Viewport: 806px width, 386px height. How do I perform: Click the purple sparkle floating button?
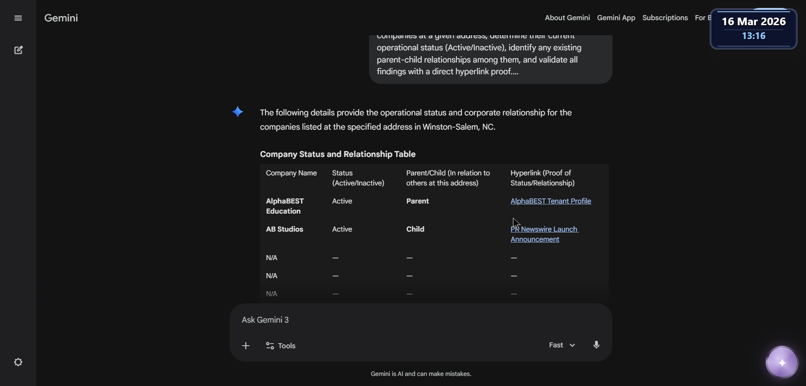pyautogui.click(x=782, y=363)
